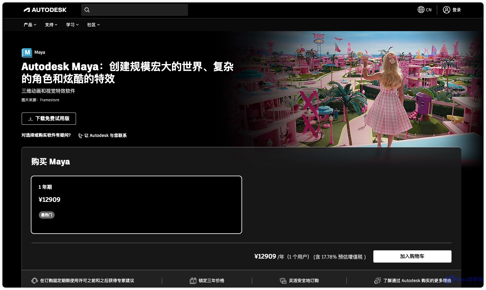Viewport: 486px width, 290px height.
Task: Click the search magnifier icon
Action: click(87, 10)
